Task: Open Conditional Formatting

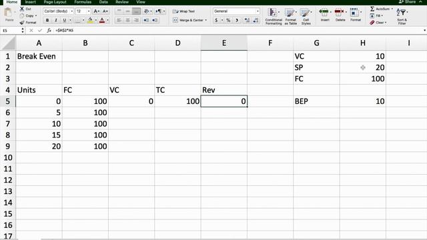Action: (x=274, y=16)
